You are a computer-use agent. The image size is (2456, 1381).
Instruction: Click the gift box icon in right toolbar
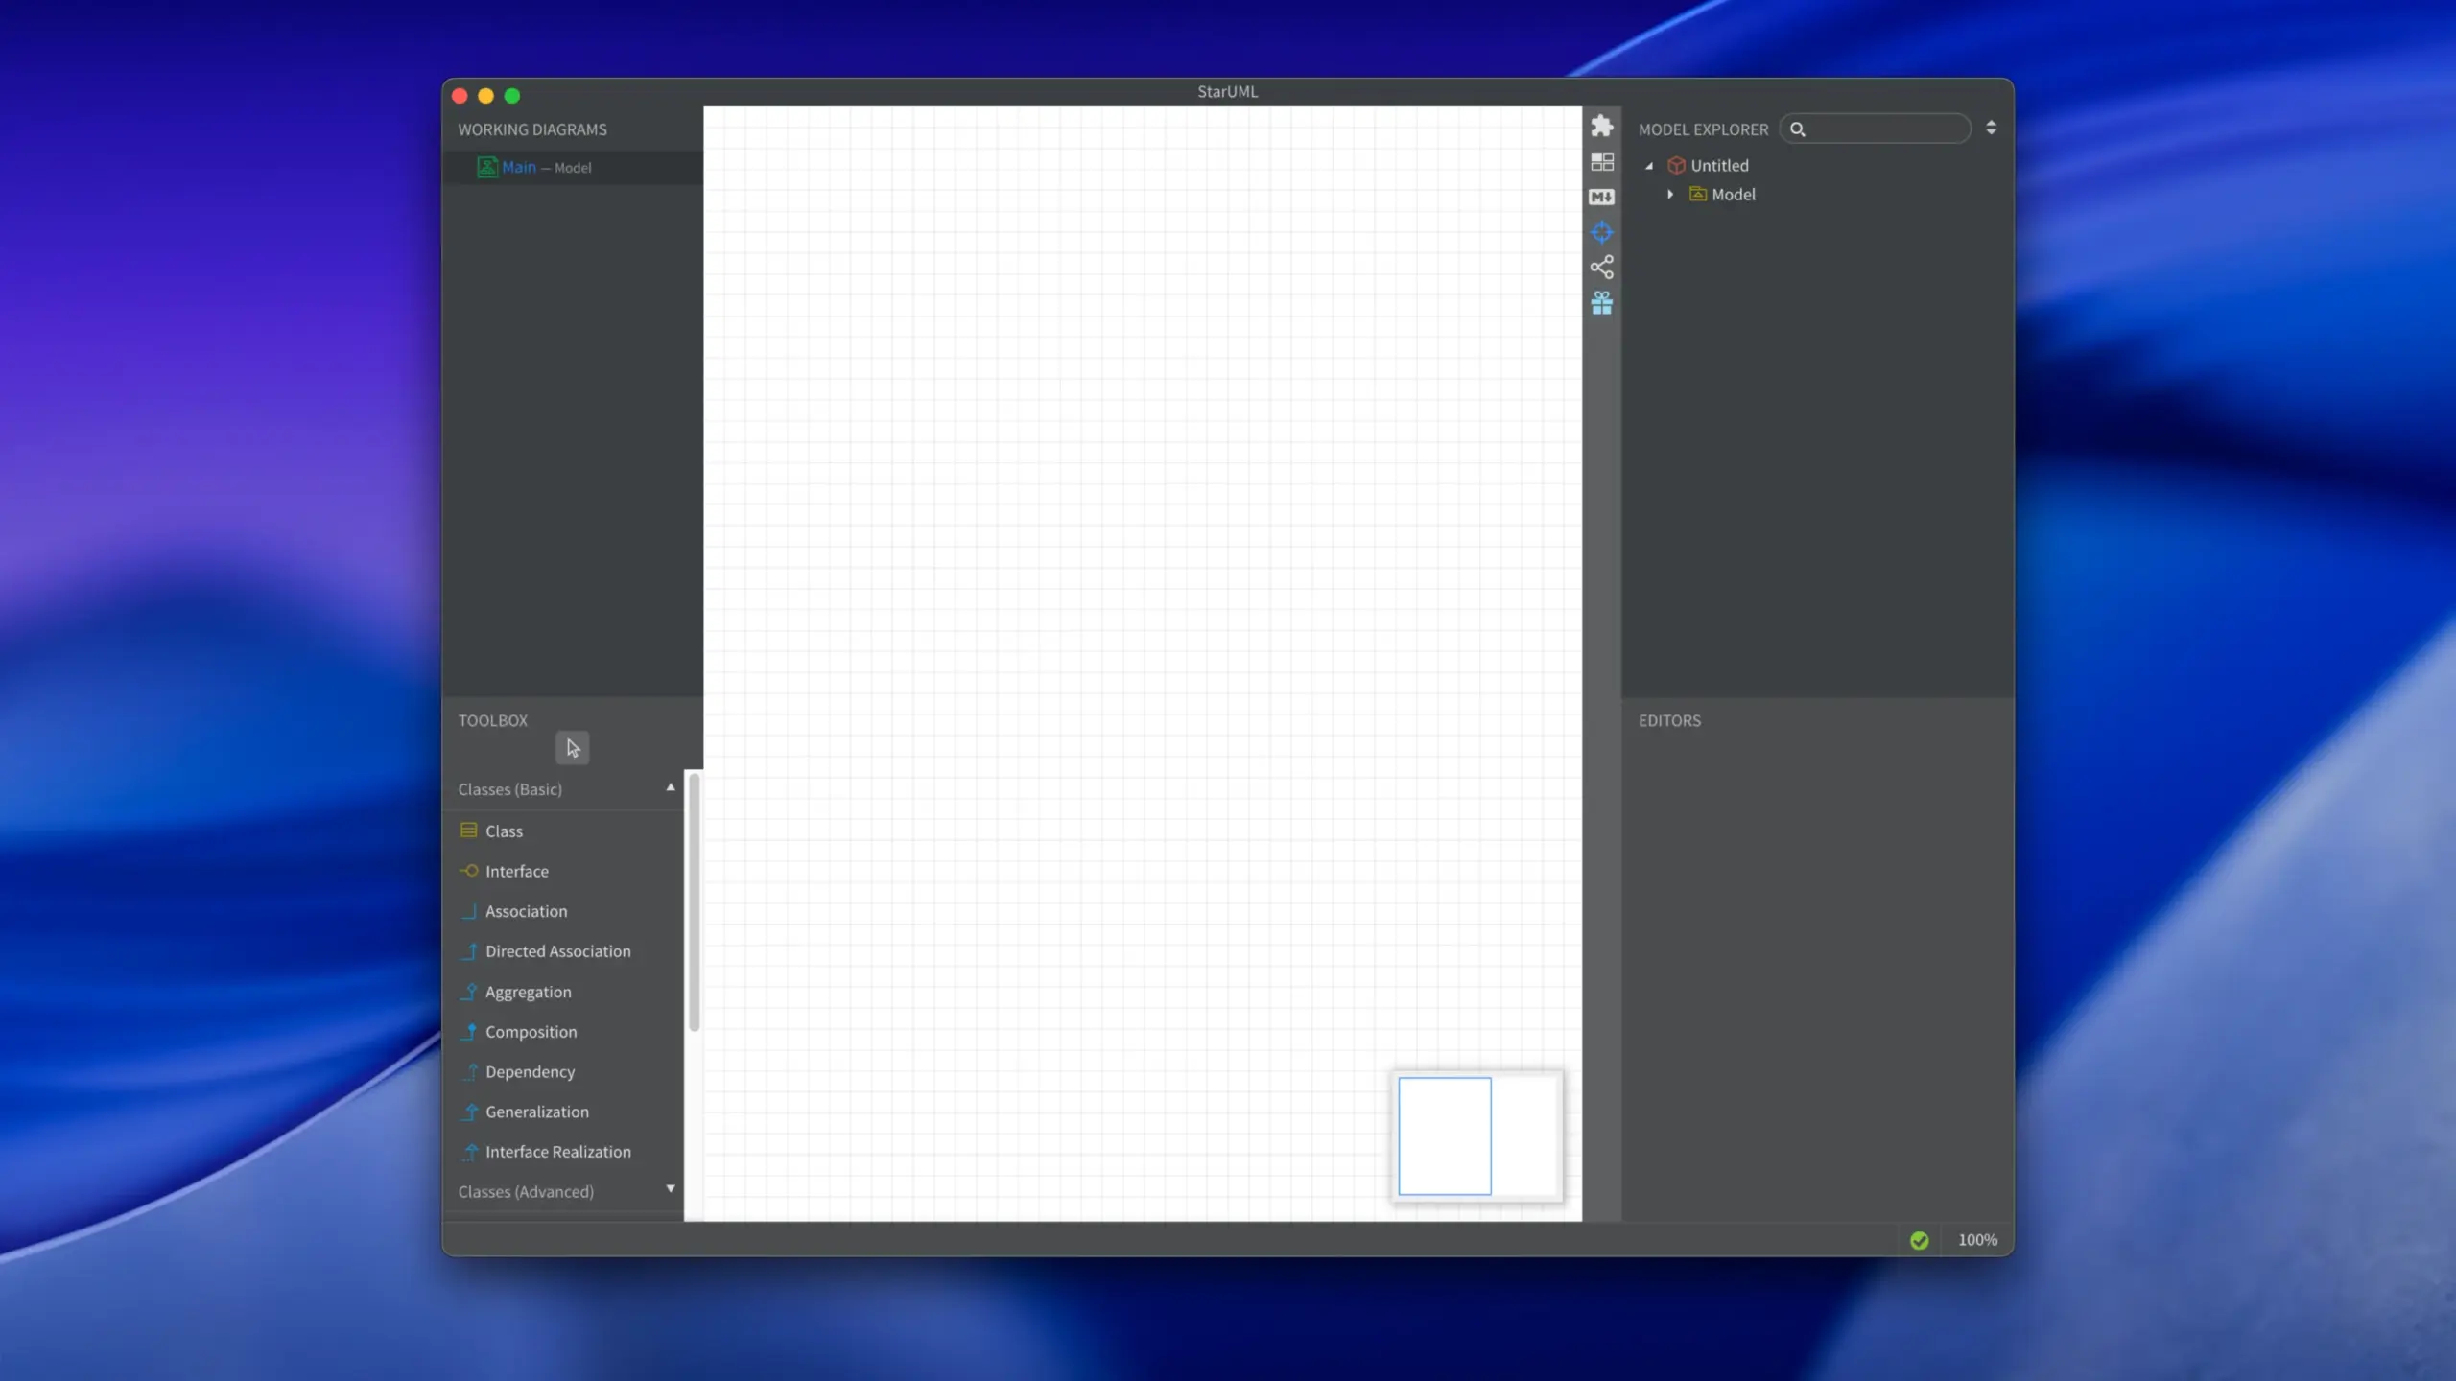[1601, 303]
